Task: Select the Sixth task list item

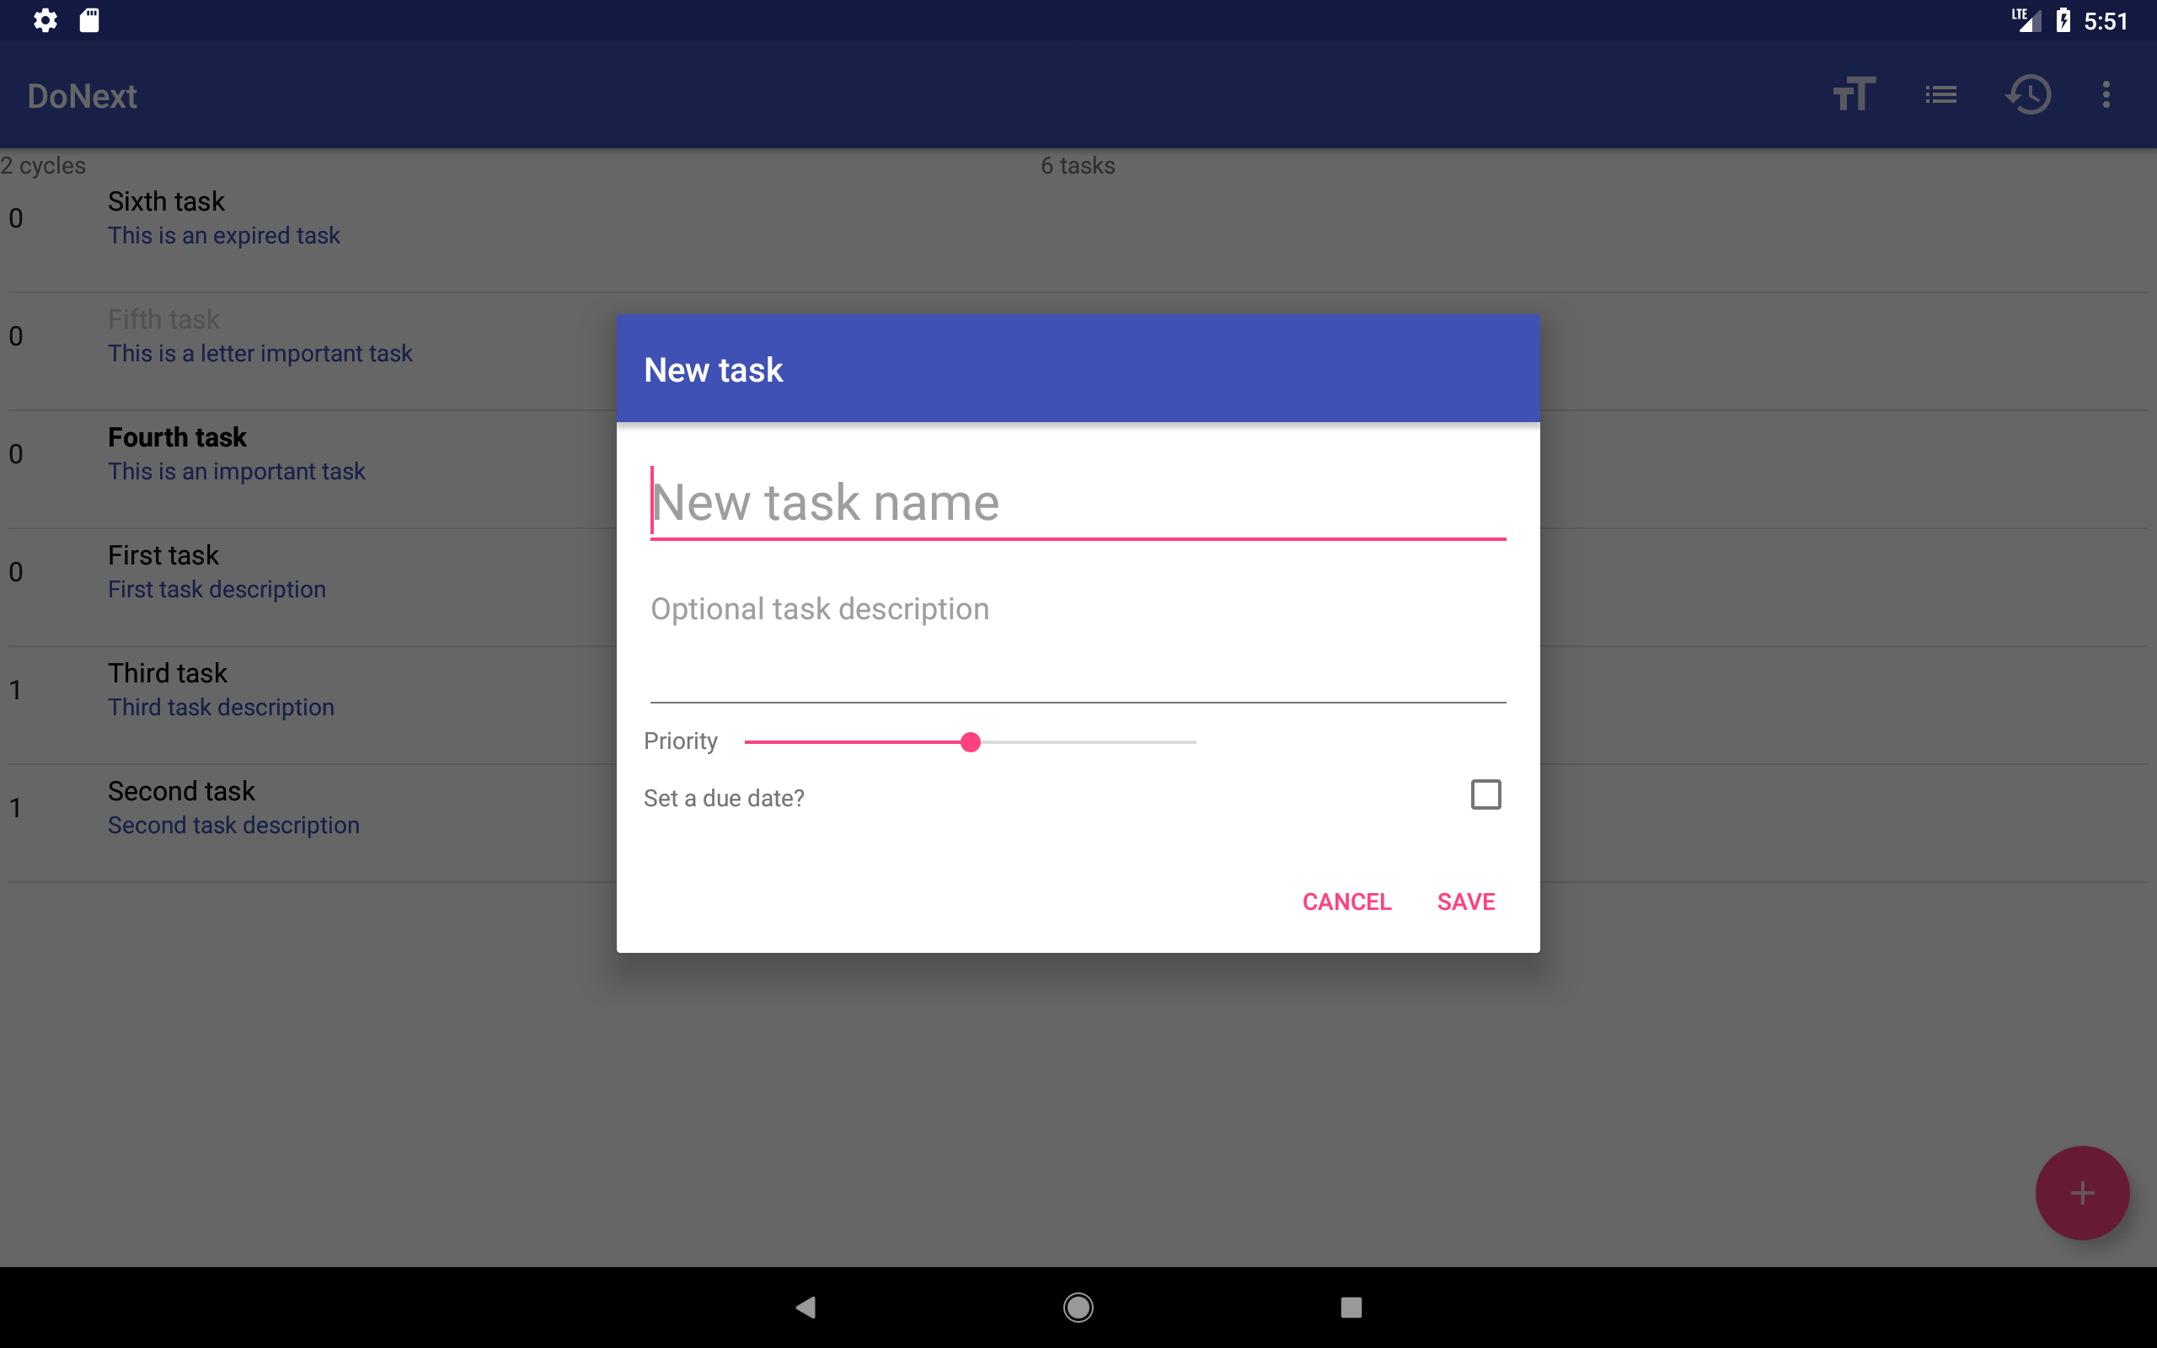Action: (222, 218)
